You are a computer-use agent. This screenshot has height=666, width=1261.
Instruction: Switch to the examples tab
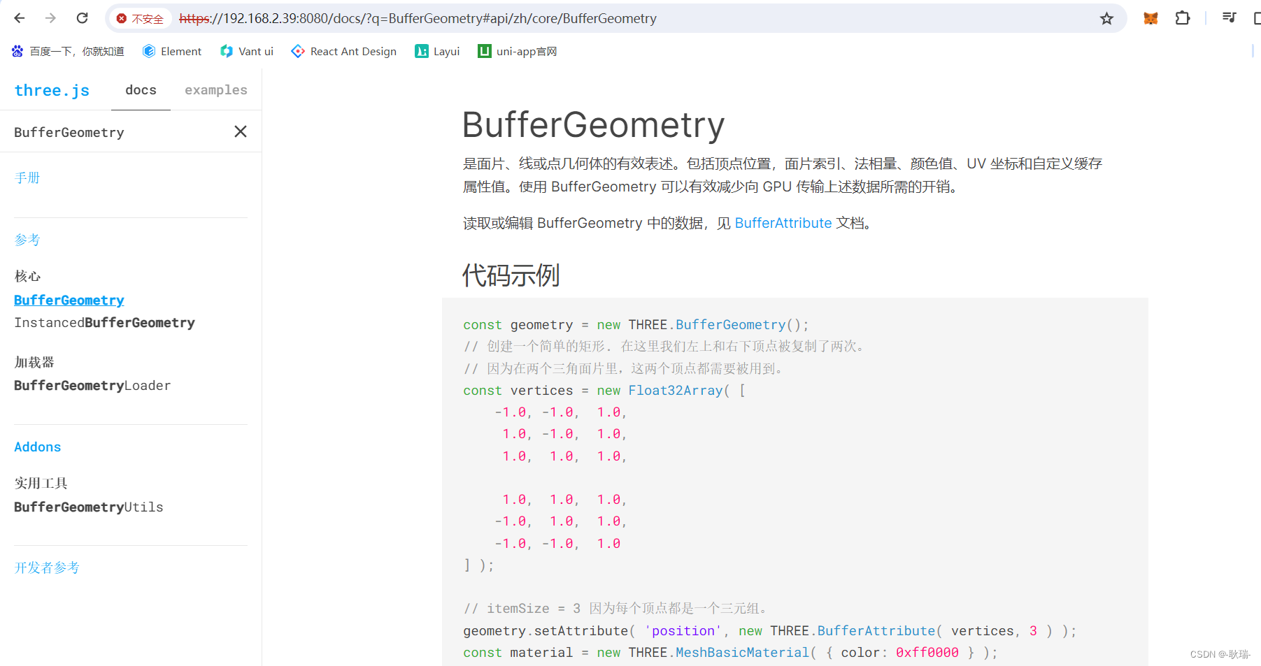tap(215, 90)
